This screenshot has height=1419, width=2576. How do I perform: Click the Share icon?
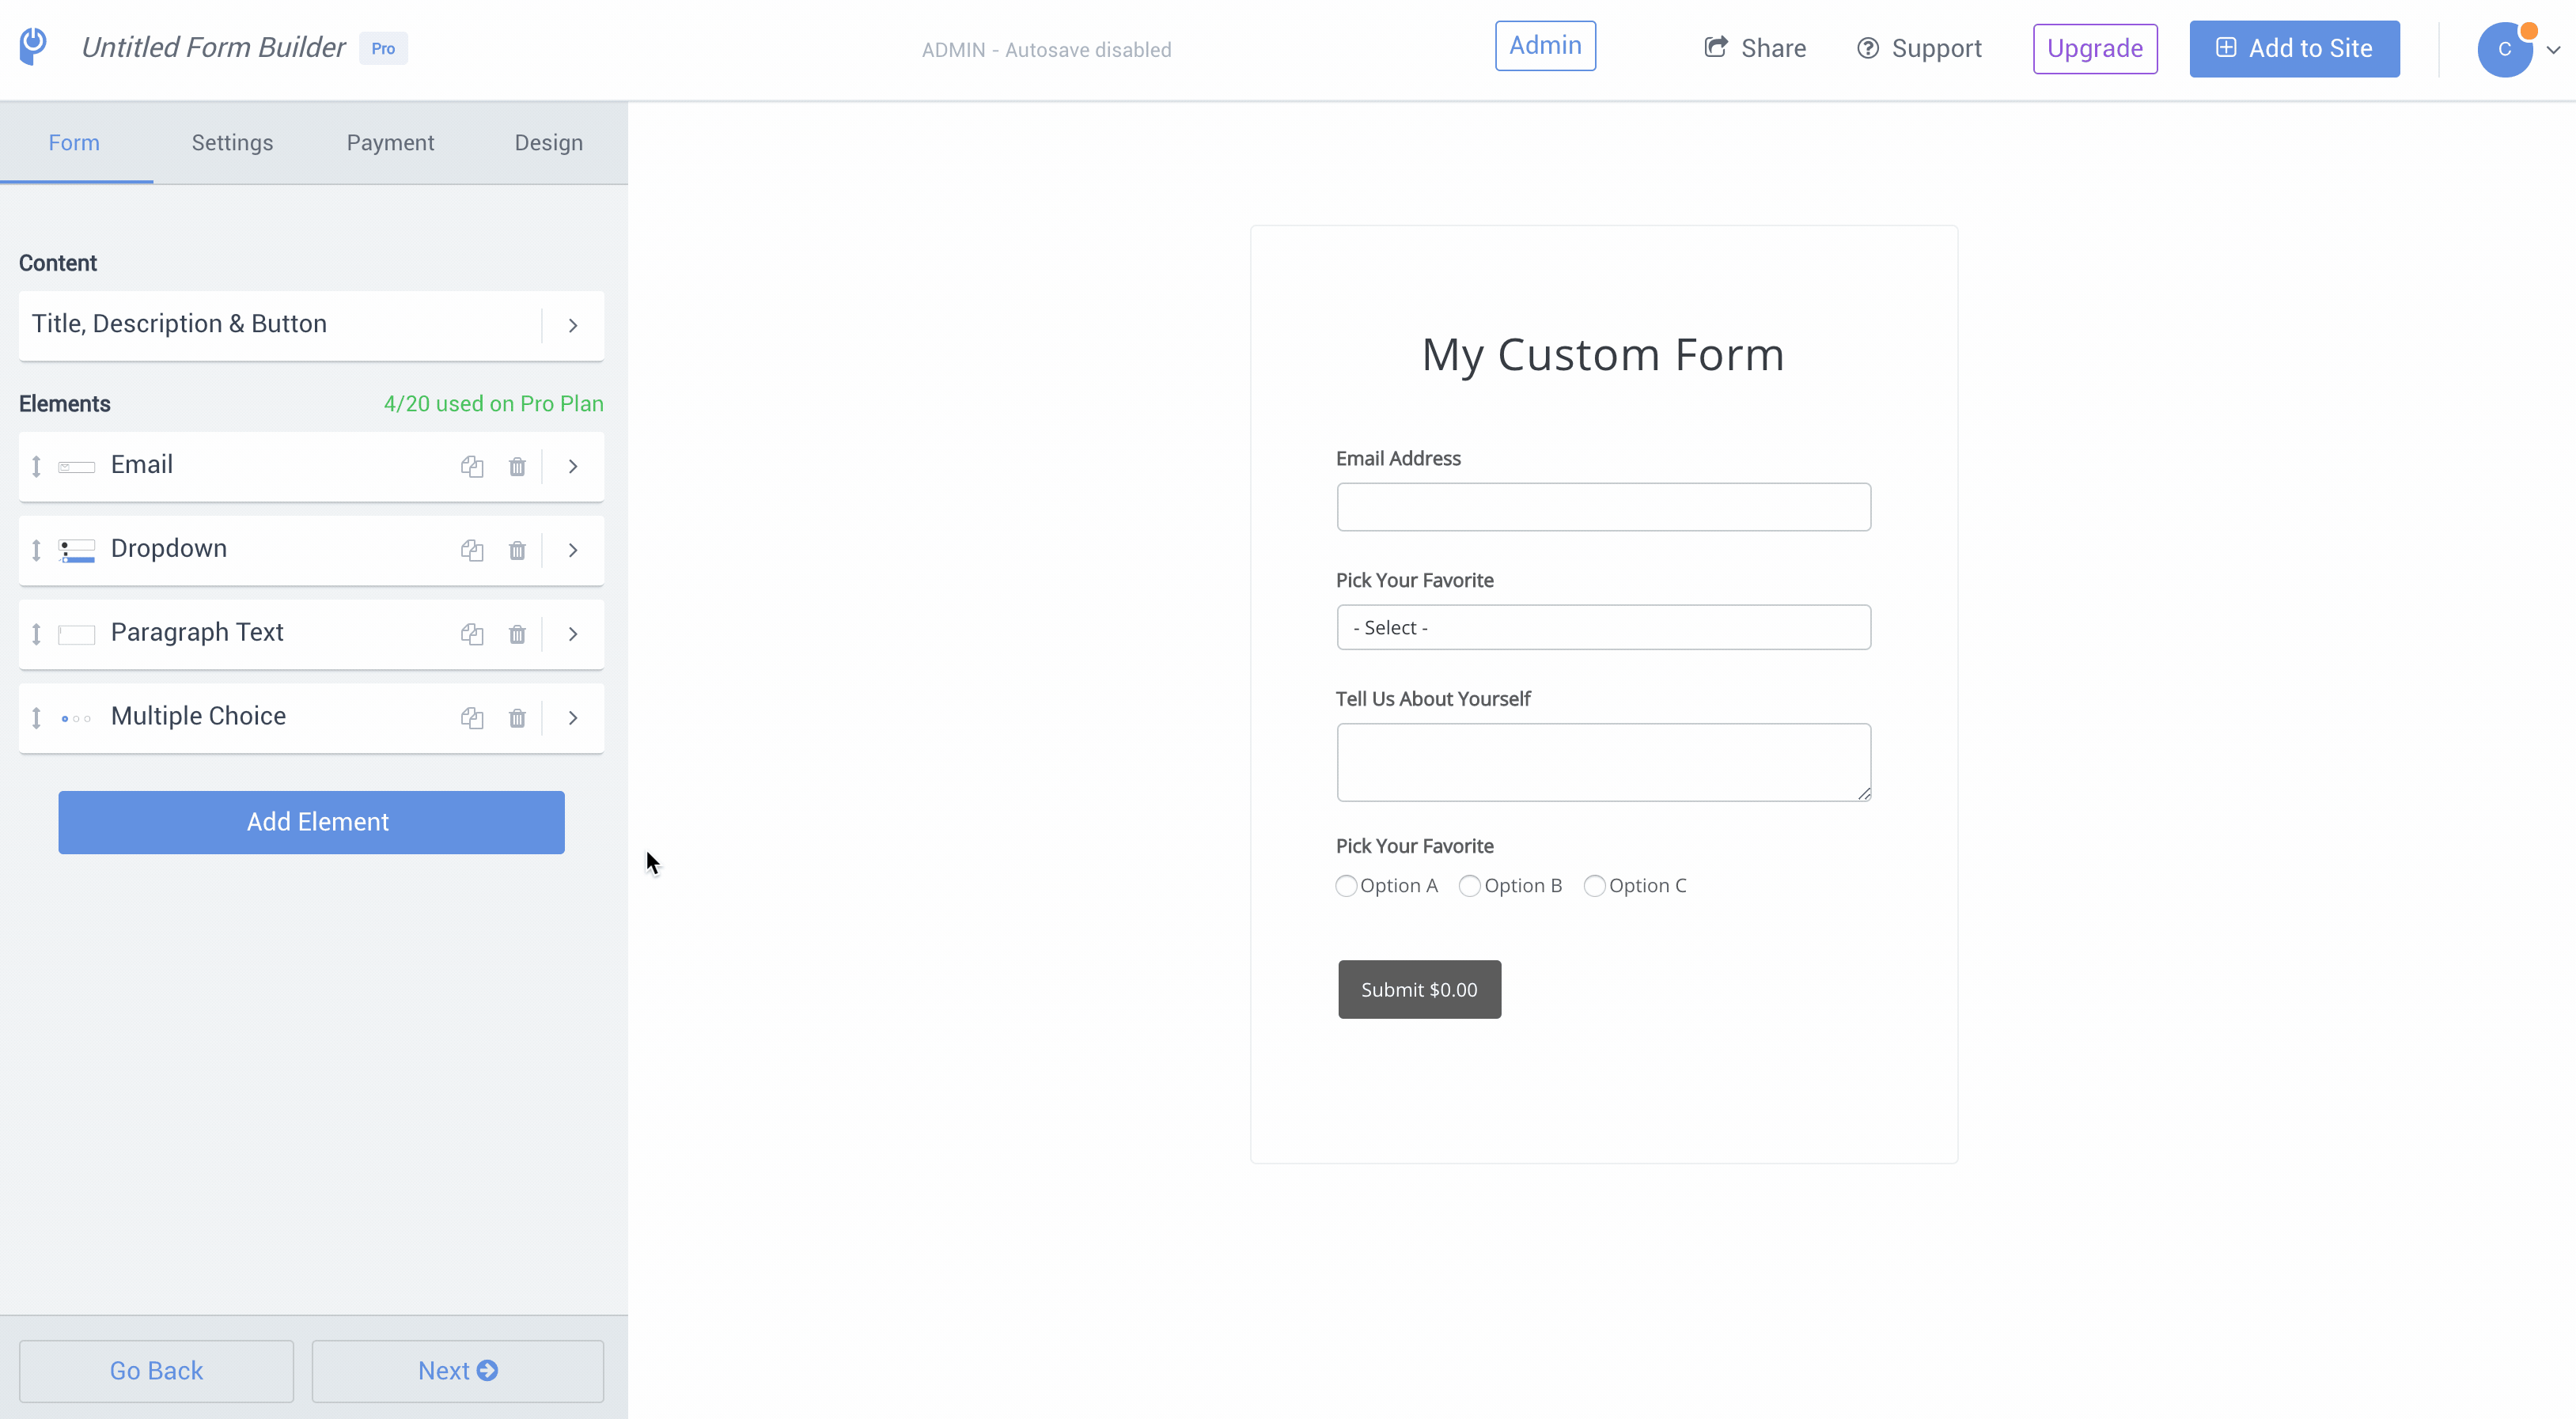pyautogui.click(x=1716, y=47)
